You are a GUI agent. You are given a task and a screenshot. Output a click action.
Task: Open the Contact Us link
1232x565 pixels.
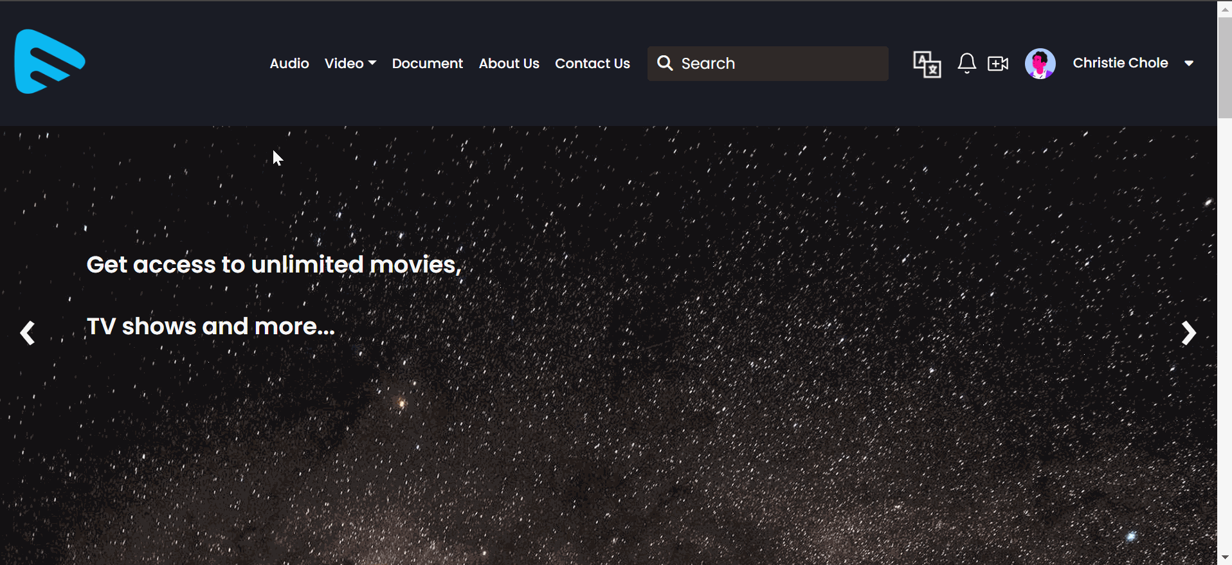pos(592,64)
